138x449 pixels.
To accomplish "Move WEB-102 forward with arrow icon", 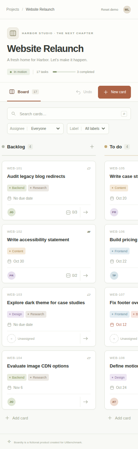I will 85,275.
